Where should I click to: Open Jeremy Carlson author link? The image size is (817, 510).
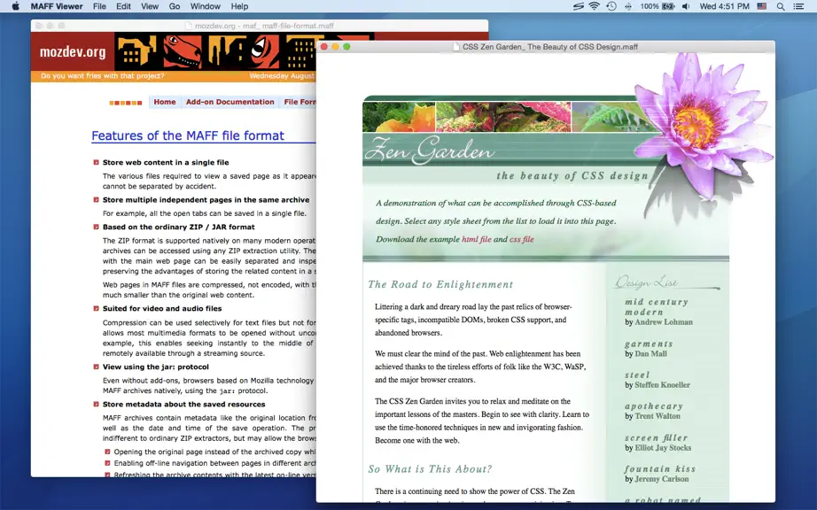tap(662, 479)
